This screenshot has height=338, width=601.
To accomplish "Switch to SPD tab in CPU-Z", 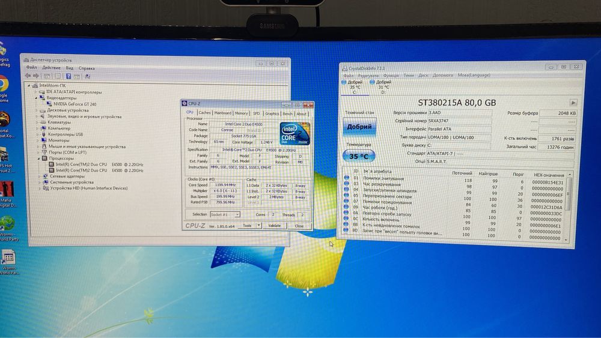I will point(257,113).
